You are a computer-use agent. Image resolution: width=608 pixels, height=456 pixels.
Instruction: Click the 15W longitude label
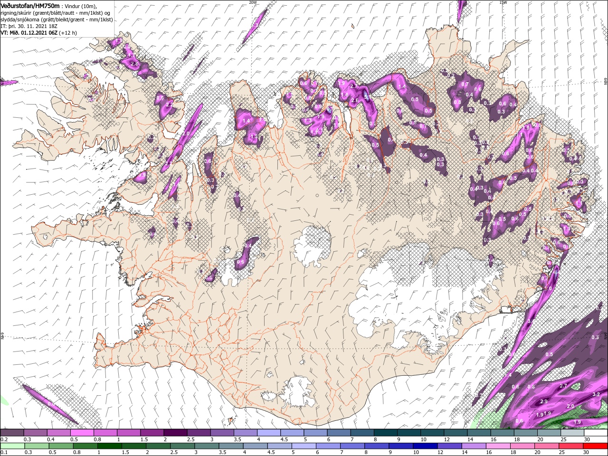(503, 2)
